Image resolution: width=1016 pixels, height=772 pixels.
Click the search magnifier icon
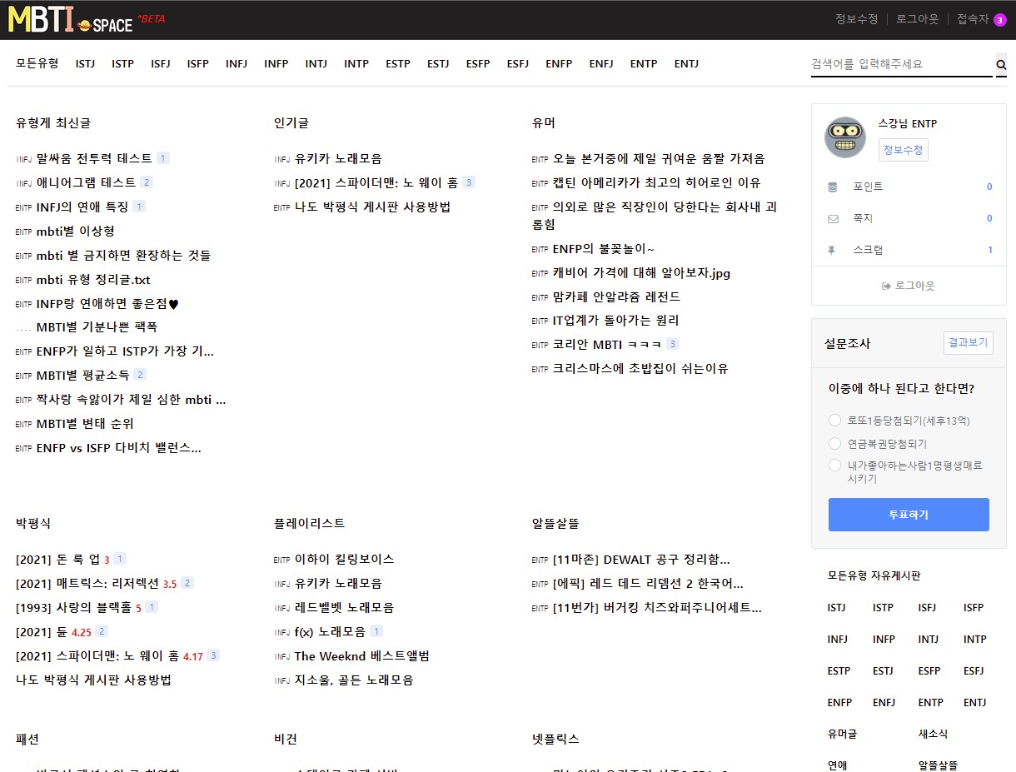point(1000,63)
